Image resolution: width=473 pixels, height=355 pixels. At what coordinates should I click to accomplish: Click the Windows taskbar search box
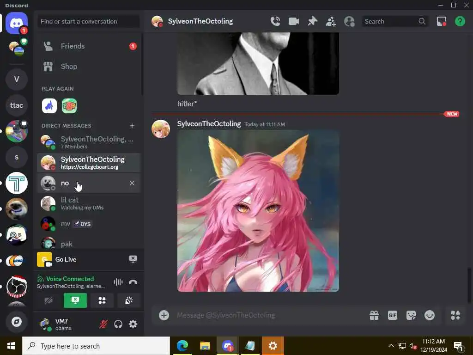coord(96,346)
